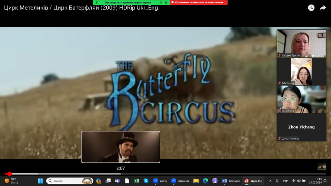Screen dimensions: 331x186
Task: Open the blank document icon in taskbar
Action: [127, 181]
